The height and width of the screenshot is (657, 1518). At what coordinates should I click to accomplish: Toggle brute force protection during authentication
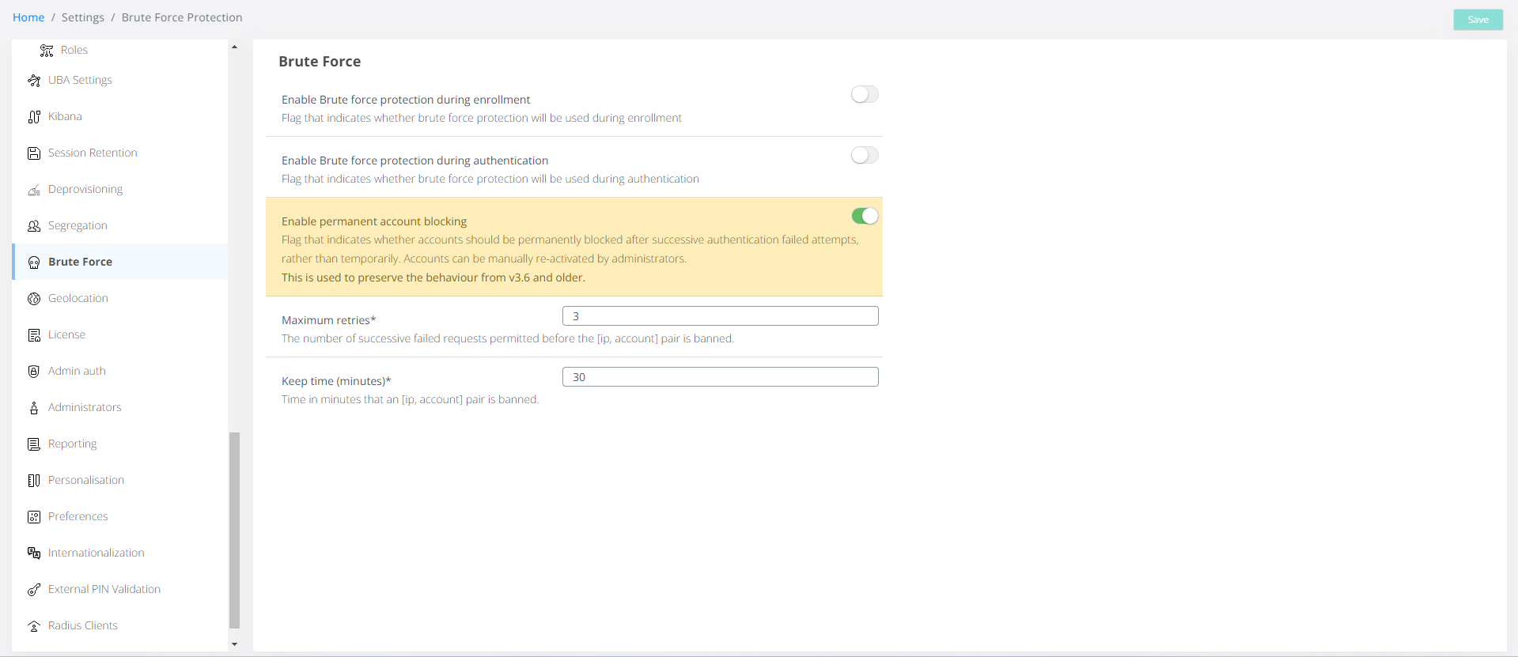864,156
